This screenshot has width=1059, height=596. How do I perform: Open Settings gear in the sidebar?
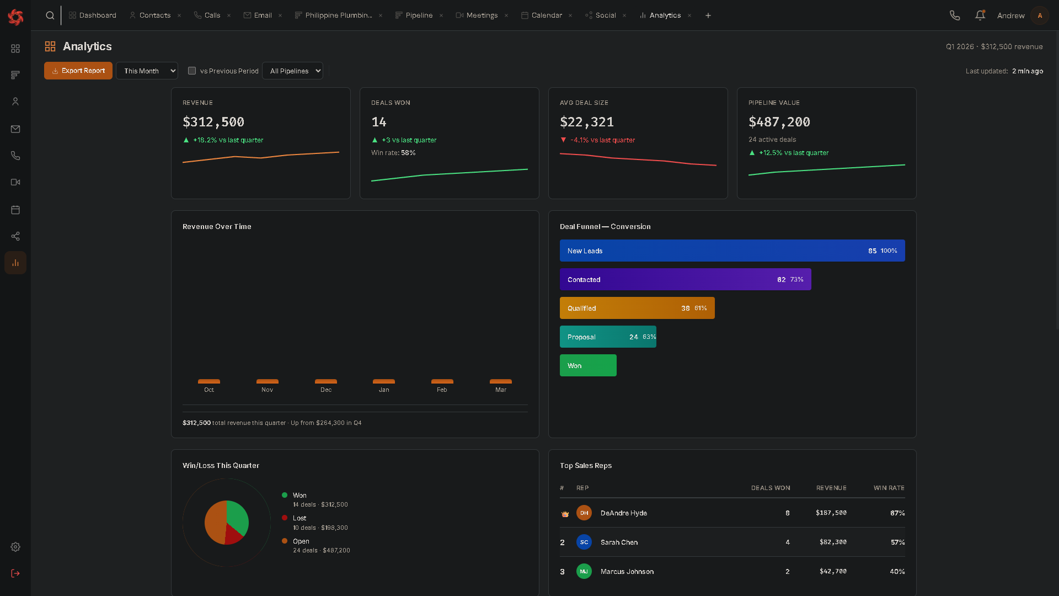(x=15, y=547)
